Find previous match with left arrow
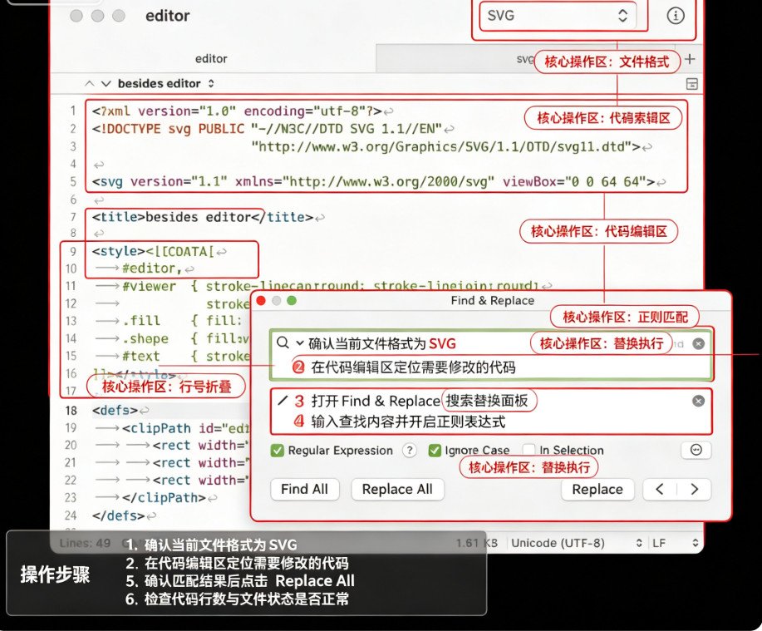This screenshot has height=631, width=762. (660, 490)
